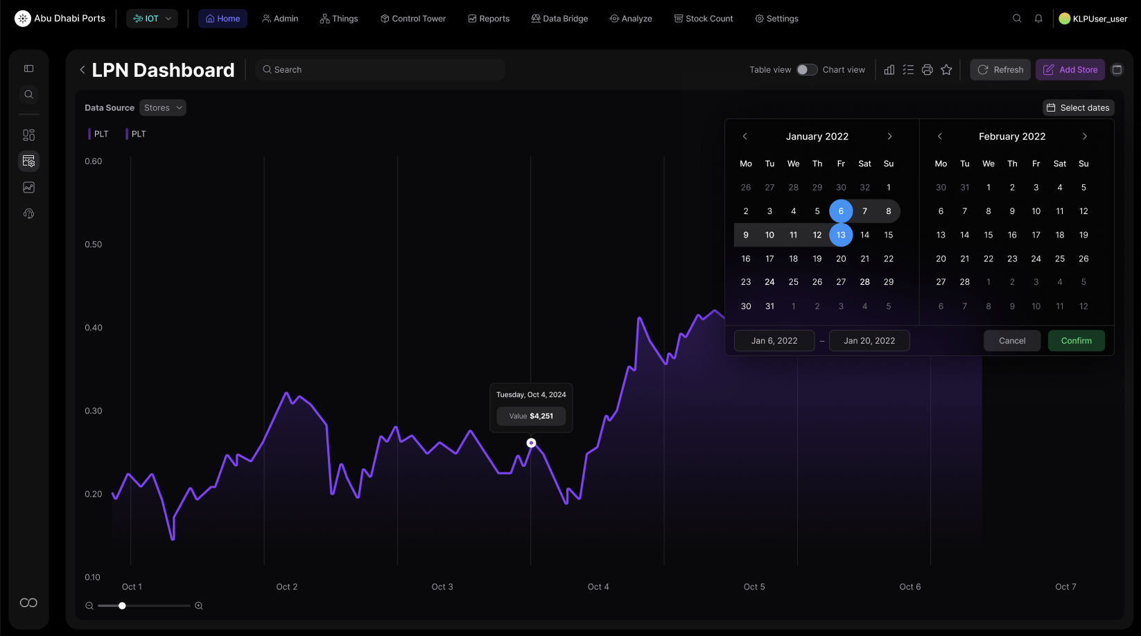
Task: Go to next month from January 2022
Action: point(890,136)
